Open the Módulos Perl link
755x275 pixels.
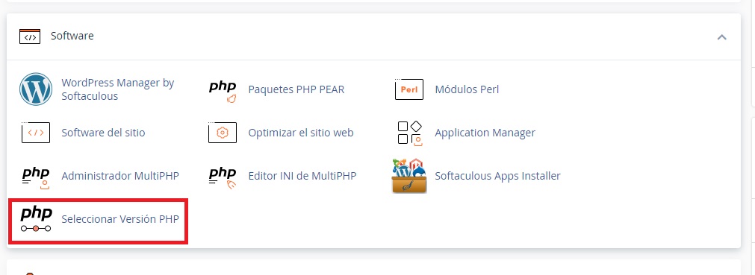point(467,89)
